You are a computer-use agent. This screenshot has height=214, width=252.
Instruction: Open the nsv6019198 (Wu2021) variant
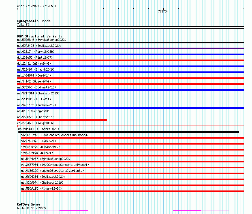point(37,153)
